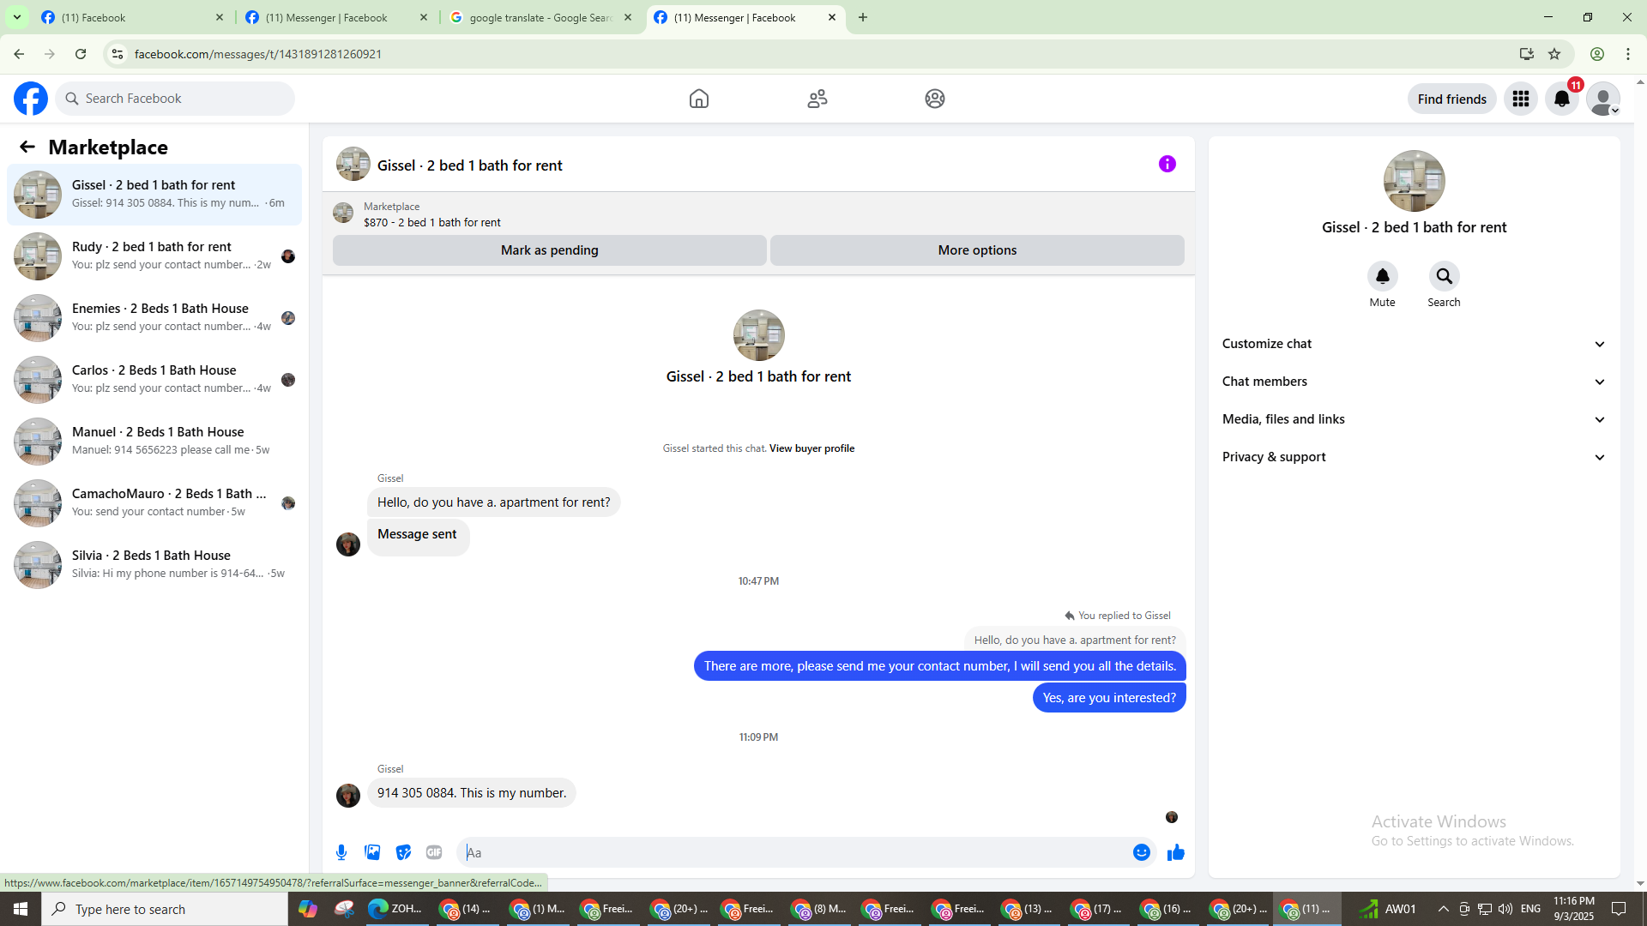Go back from Marketplace chats

tap(27, 147)
